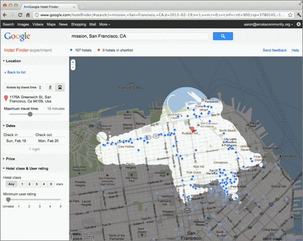Zoom in on the map
The height and width of the screenshot is (241, 303).
(73, 62)
